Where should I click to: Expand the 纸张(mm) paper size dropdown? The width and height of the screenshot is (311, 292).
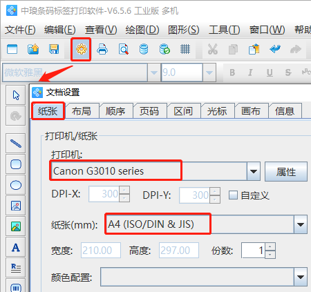click(x=301, y=224)
